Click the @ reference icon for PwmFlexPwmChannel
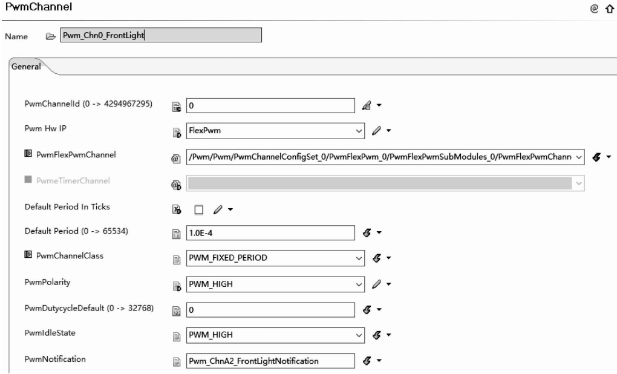 pyautogui.click(x=176, y=159)
